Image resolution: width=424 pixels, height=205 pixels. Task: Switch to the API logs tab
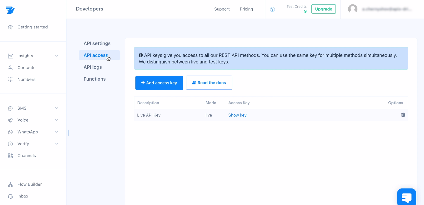[x=93, y=67]
